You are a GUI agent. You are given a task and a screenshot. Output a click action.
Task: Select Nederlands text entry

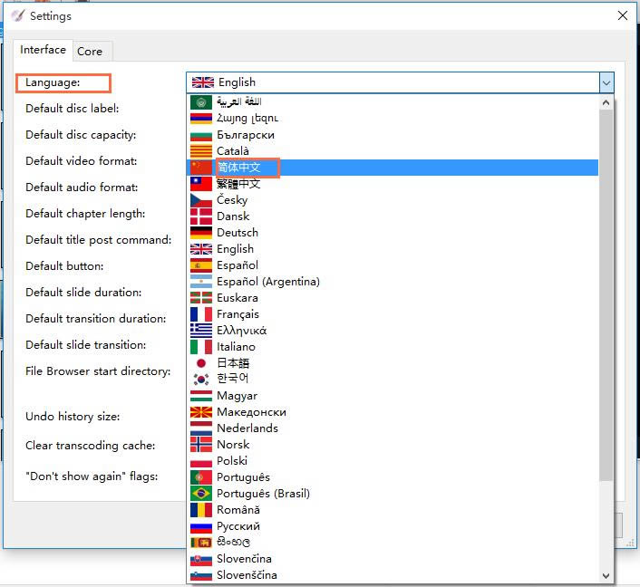(247, 428)
